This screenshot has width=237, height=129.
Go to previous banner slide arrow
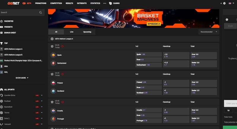coord(50,18)
